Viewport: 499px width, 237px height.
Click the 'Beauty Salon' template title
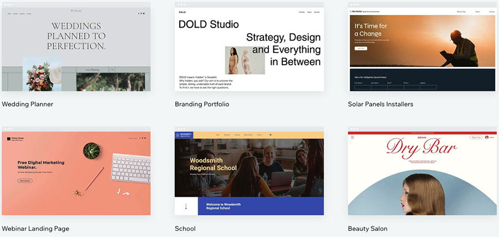[368, 228]
